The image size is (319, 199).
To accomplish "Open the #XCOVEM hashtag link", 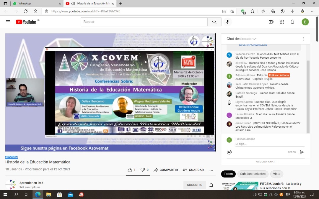I will pos(12,157).
